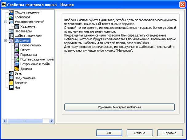
Task: Click the horizontal scrollbar thumb
Action: (25, 121)
